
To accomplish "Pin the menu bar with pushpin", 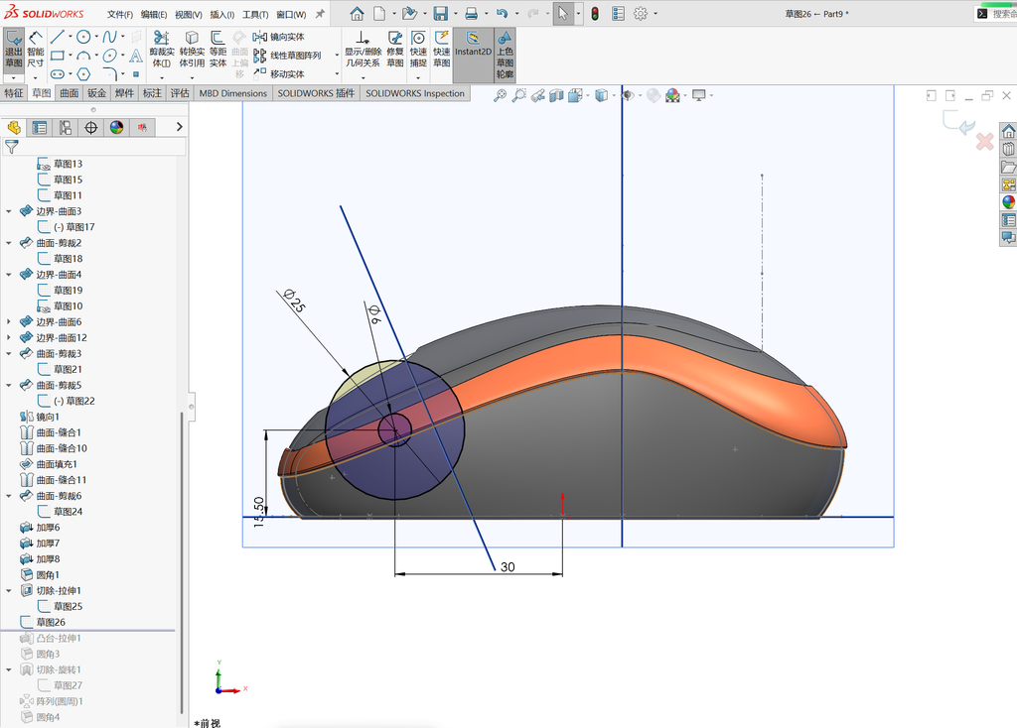I will tap(320, 14).
